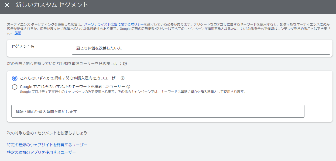
Task: Expand segment with 特定の種類のアプリを使用するユーザー
Action: coord(41,152)
